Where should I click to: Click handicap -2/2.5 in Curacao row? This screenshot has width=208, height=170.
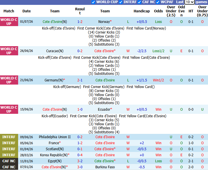tap(142, 51)
